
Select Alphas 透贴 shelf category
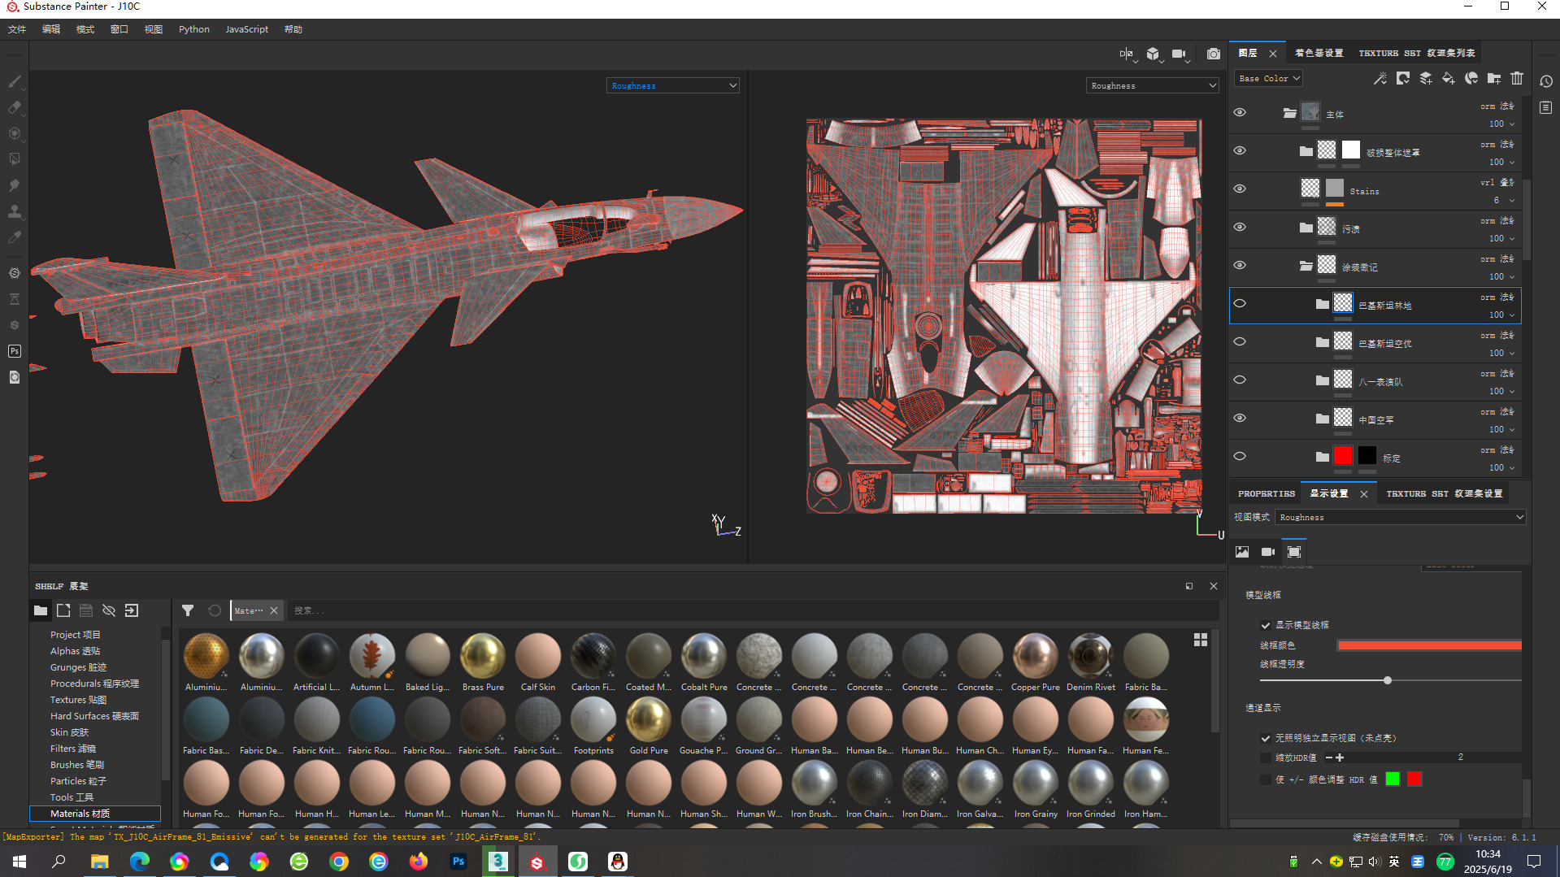point(75,651)
